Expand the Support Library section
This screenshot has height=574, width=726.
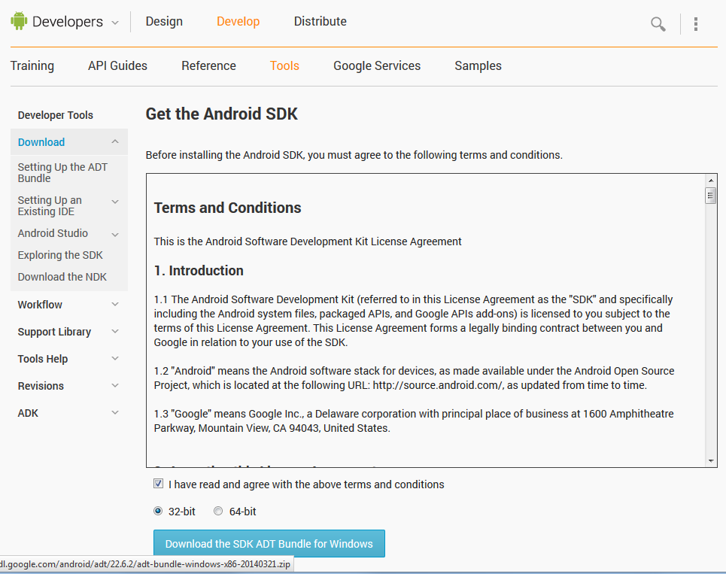(115, 332)
